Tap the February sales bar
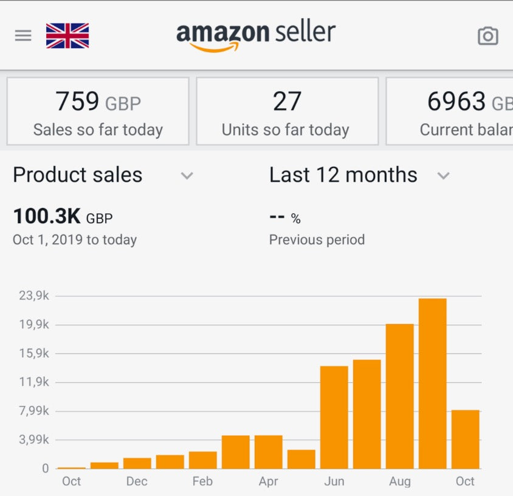This screenshot has width=513, height=496. pyautogui.click(x=203, y=460)
